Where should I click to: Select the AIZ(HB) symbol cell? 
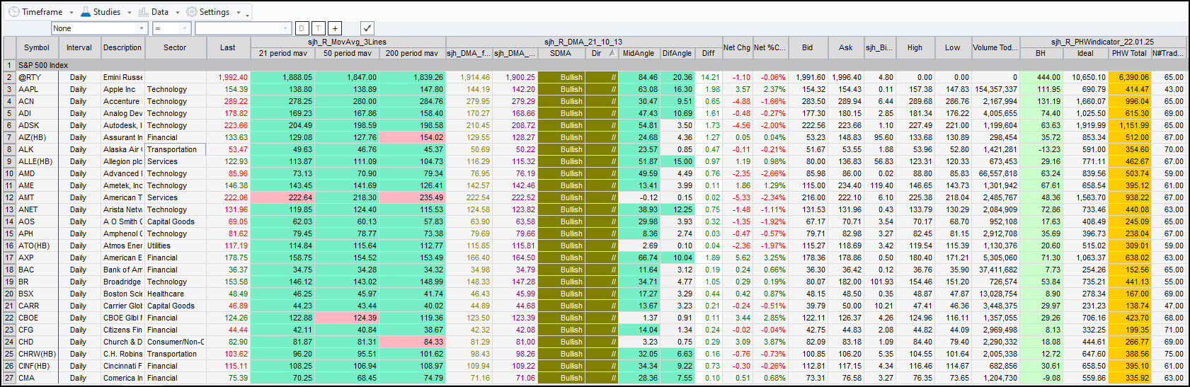click(x=37, y=137)
